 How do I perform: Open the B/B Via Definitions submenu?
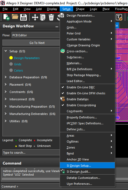coord(87,69)
